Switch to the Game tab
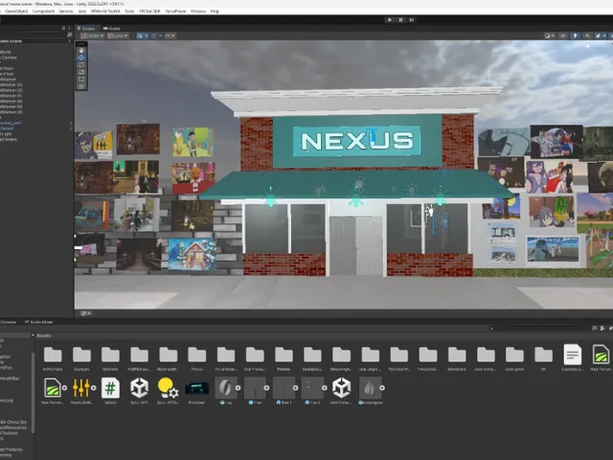The width and height of the screenshot is (613, 460). 112,29
